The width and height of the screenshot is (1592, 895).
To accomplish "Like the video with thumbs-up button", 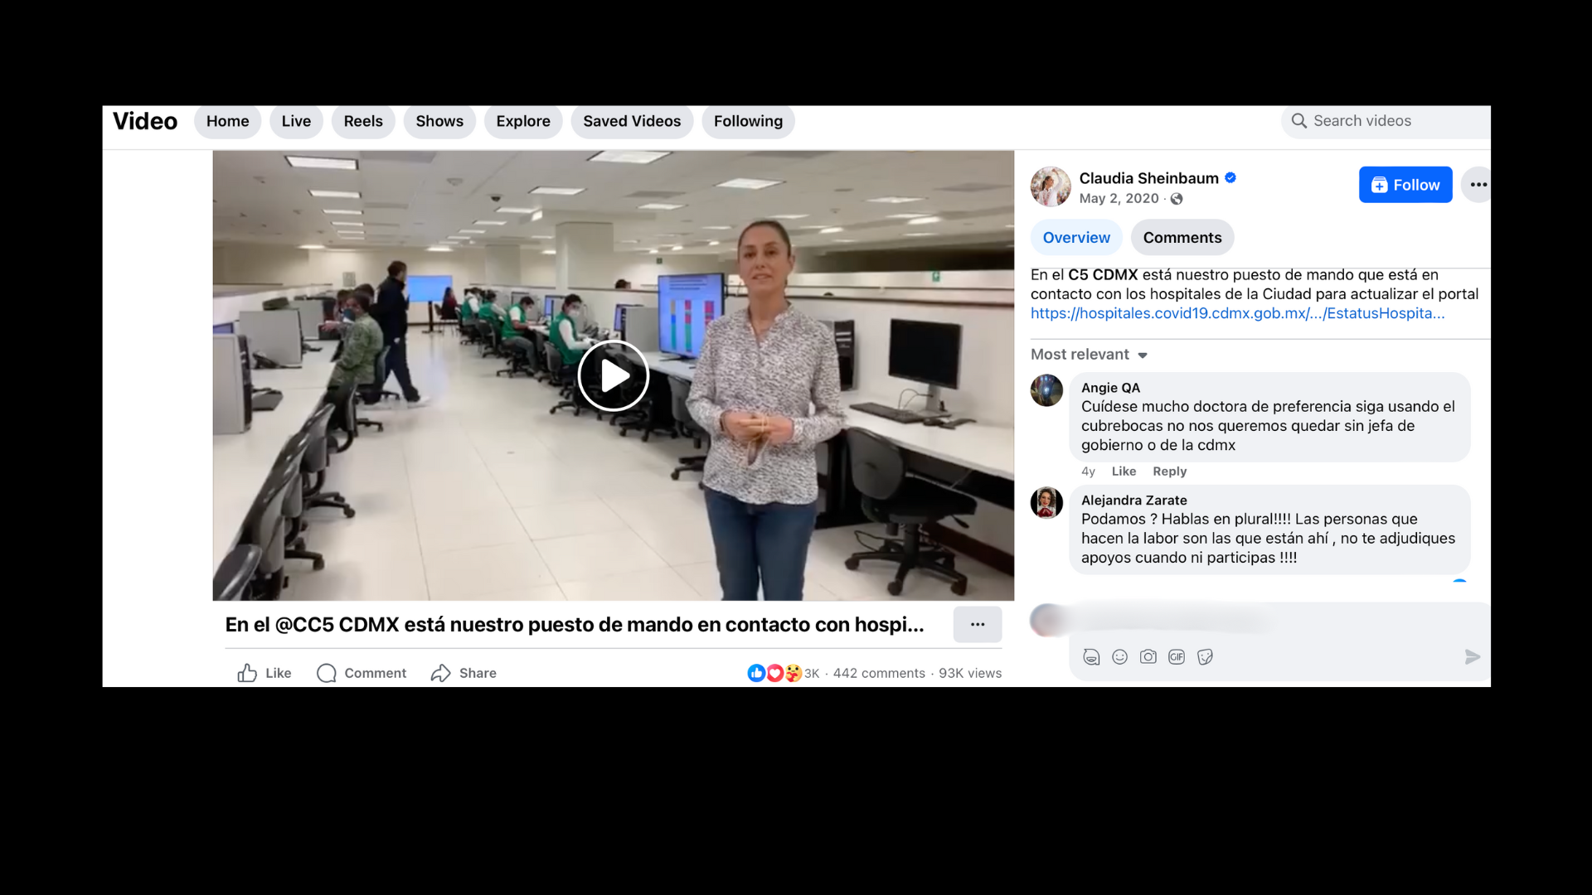I will coord(265,673).
